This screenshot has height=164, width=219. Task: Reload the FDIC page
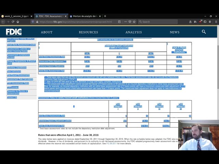click(13, 22)
